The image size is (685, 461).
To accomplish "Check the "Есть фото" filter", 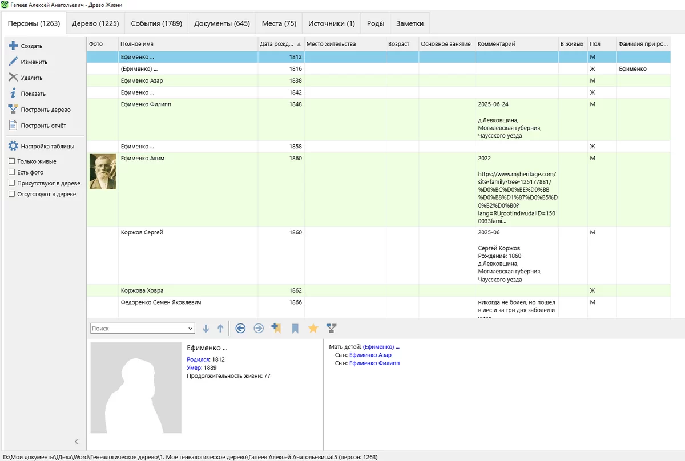I will (x=11, y=172).
